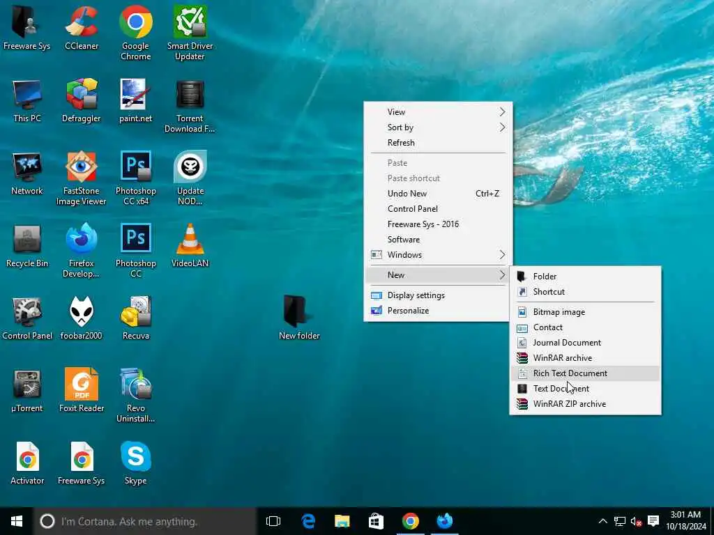This screenshot has width=714, height=535.
Task: Expand the Sort by submenu
Action: pos(438,127)
